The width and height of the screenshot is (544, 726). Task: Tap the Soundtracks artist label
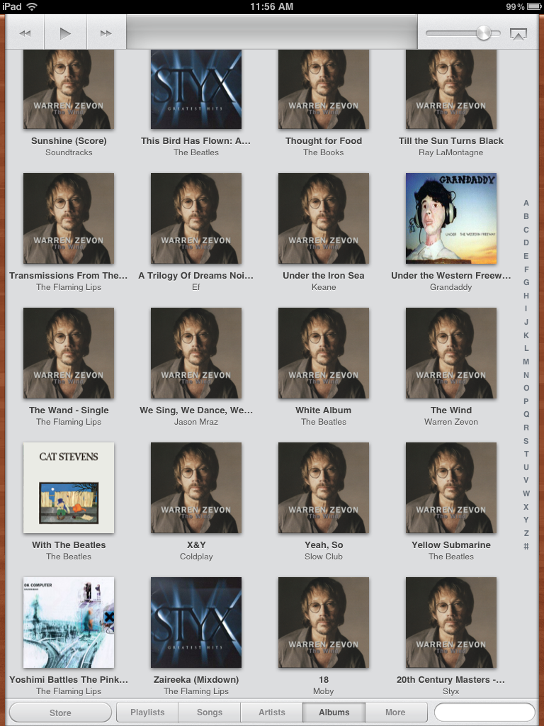(69, 152)
